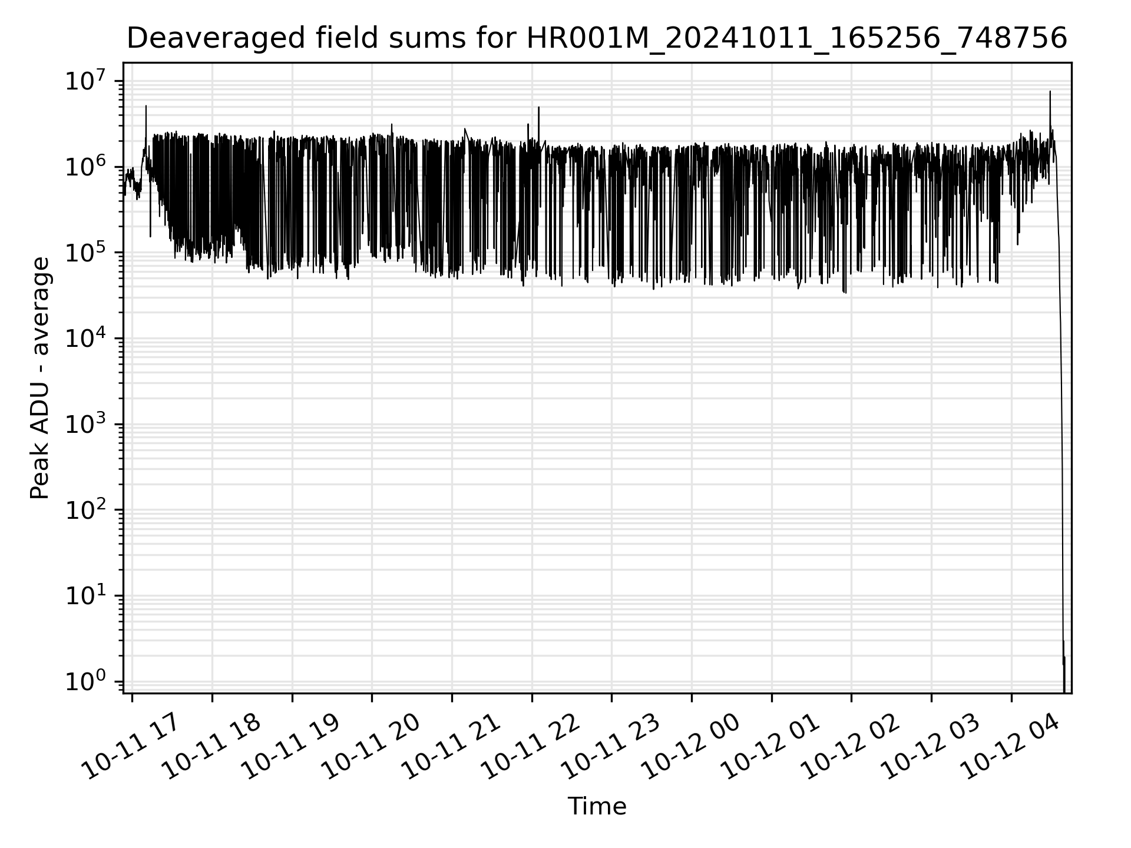Click the x tick label '10-11 22'
This screenshot has width=1131, height=848.
pos(530,747)
